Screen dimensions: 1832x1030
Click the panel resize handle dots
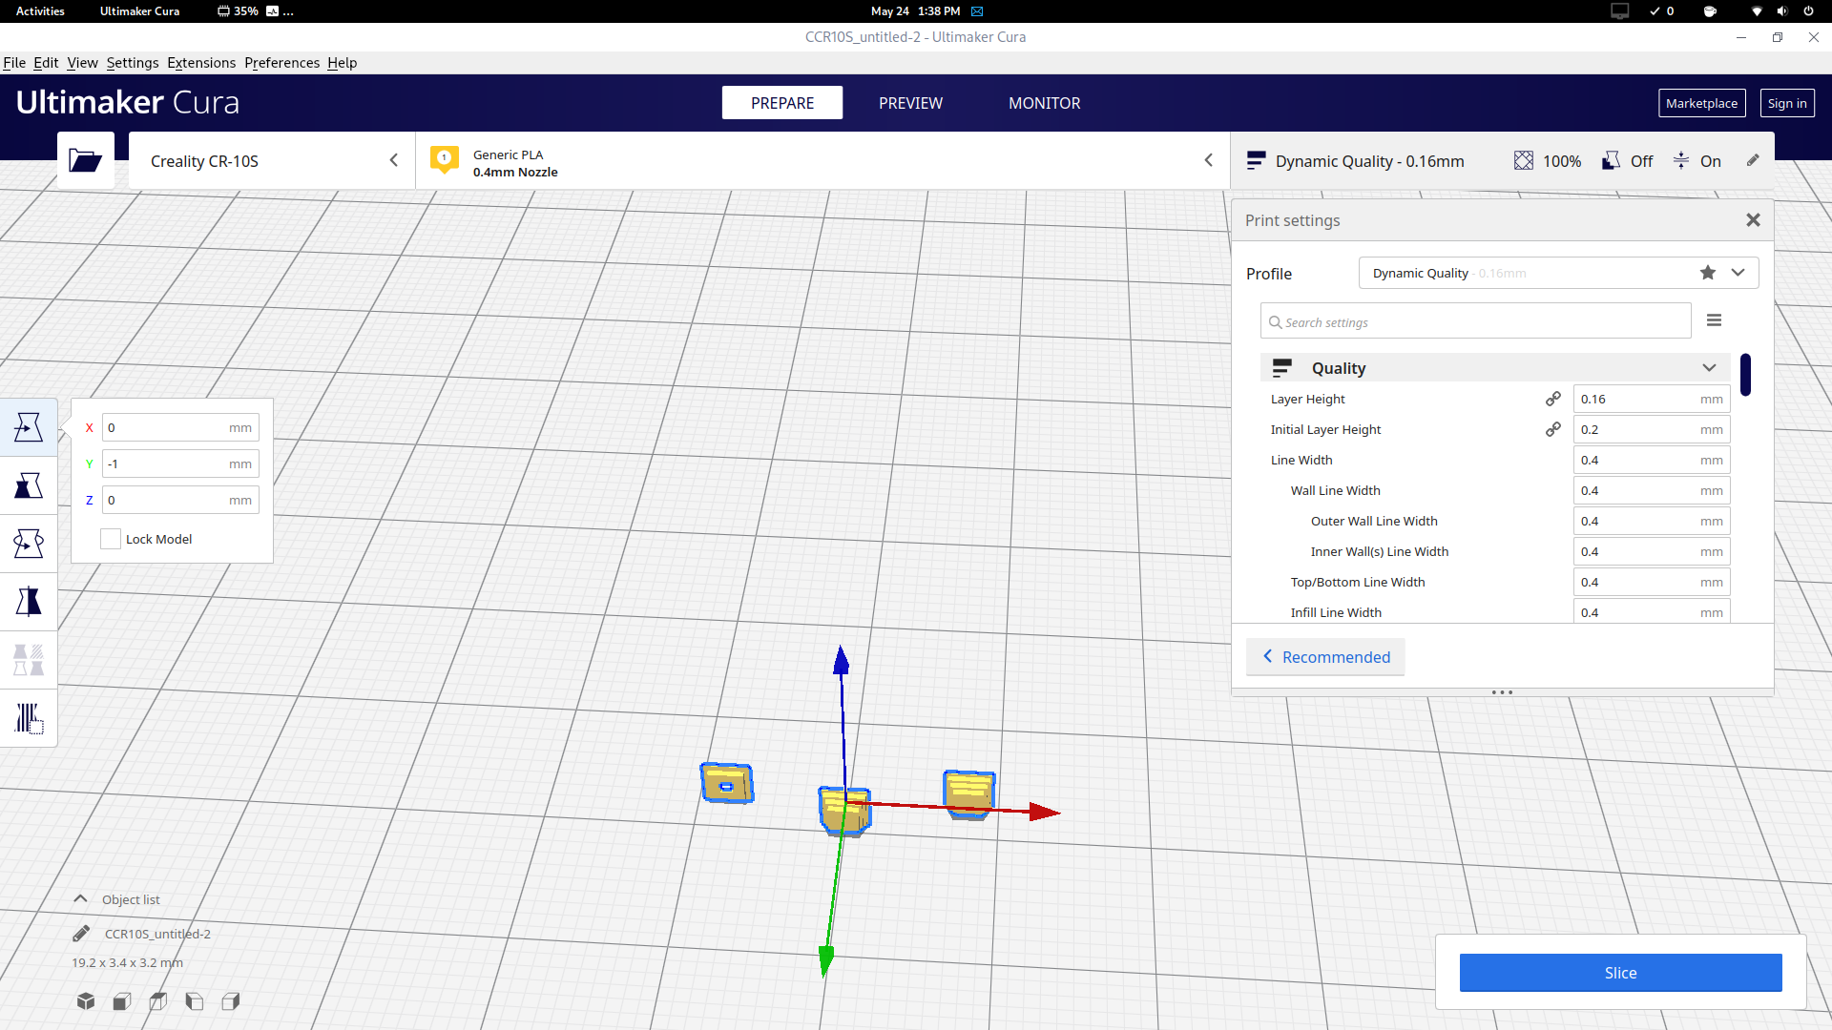[x=1502, y=692]
